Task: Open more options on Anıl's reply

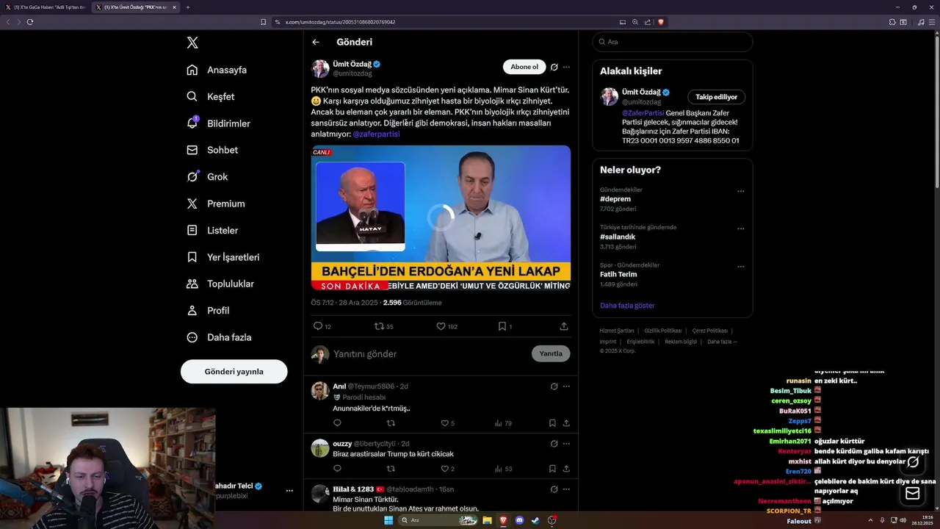Action: 566,386
